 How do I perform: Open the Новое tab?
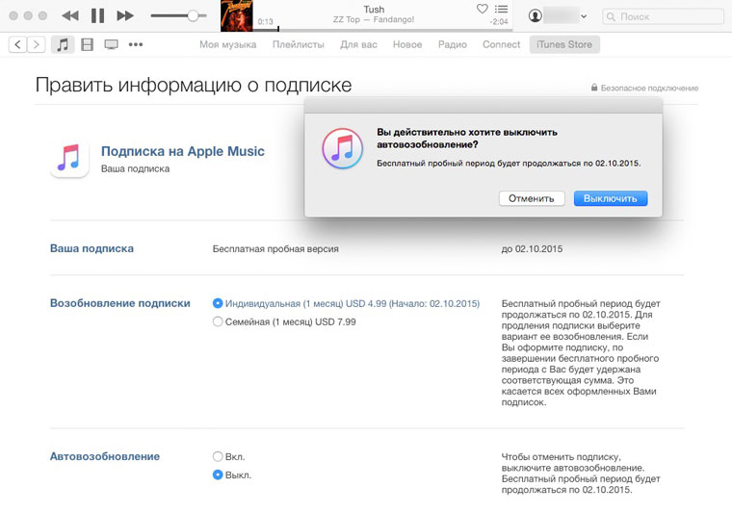(x=407, y=45)
